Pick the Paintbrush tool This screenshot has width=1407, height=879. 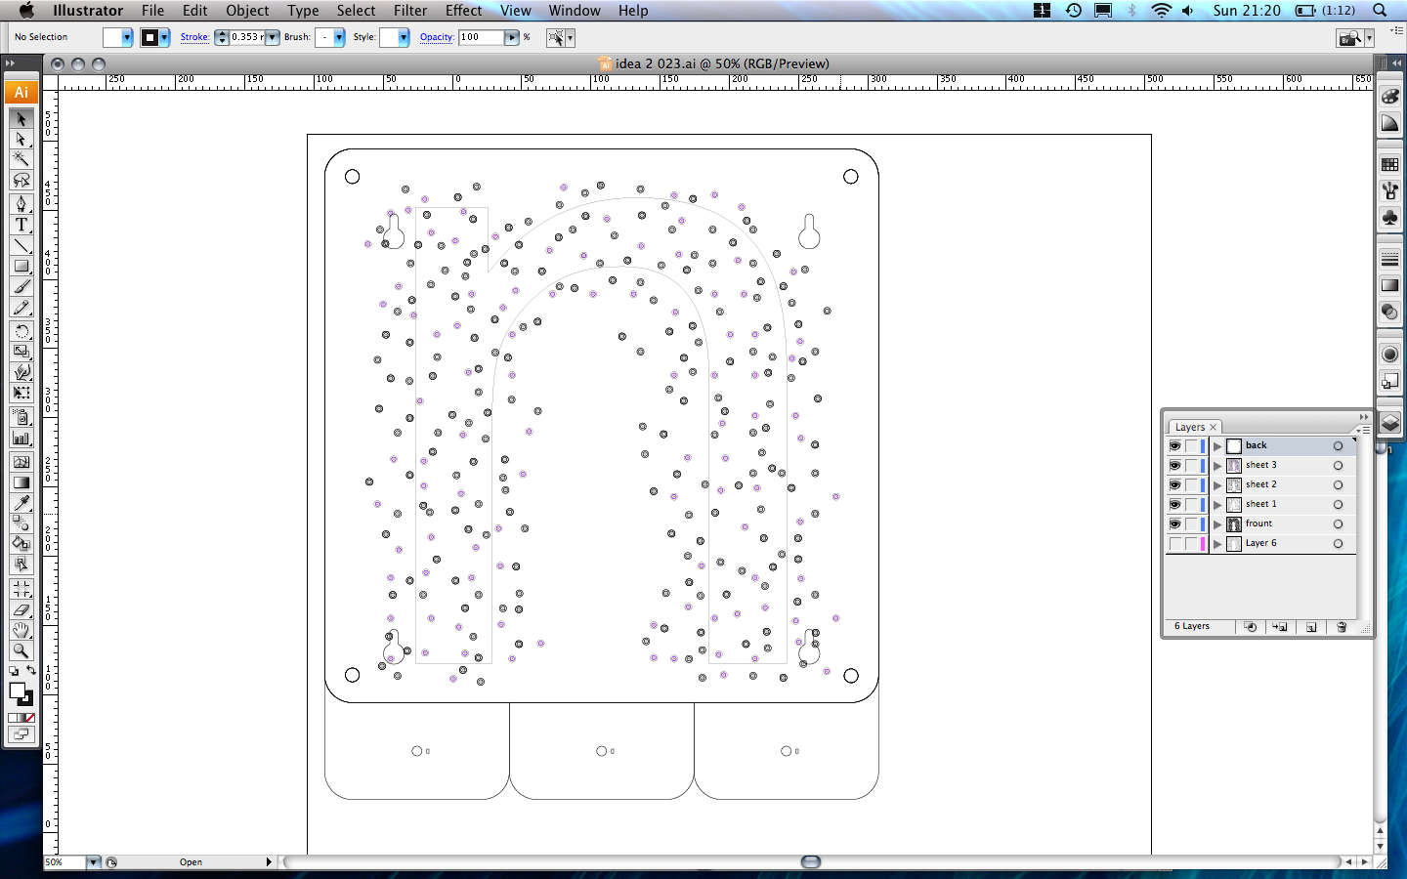pos(21,286)
